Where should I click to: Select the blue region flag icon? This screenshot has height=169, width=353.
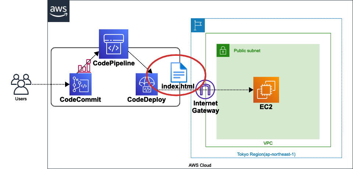coord(198,25)
